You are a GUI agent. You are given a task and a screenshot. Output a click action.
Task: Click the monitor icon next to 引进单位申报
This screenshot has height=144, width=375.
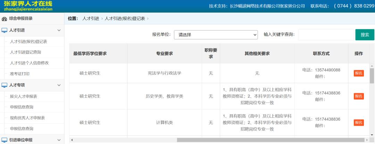pos(4,140)
